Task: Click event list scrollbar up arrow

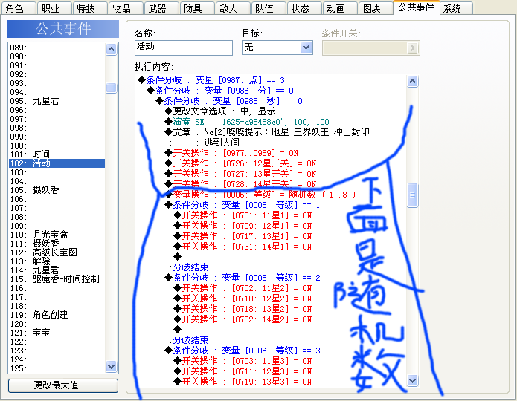Action: [x=112, y=50]
